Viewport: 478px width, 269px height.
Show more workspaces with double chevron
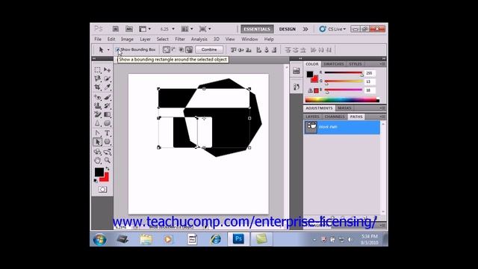(305, 29)
